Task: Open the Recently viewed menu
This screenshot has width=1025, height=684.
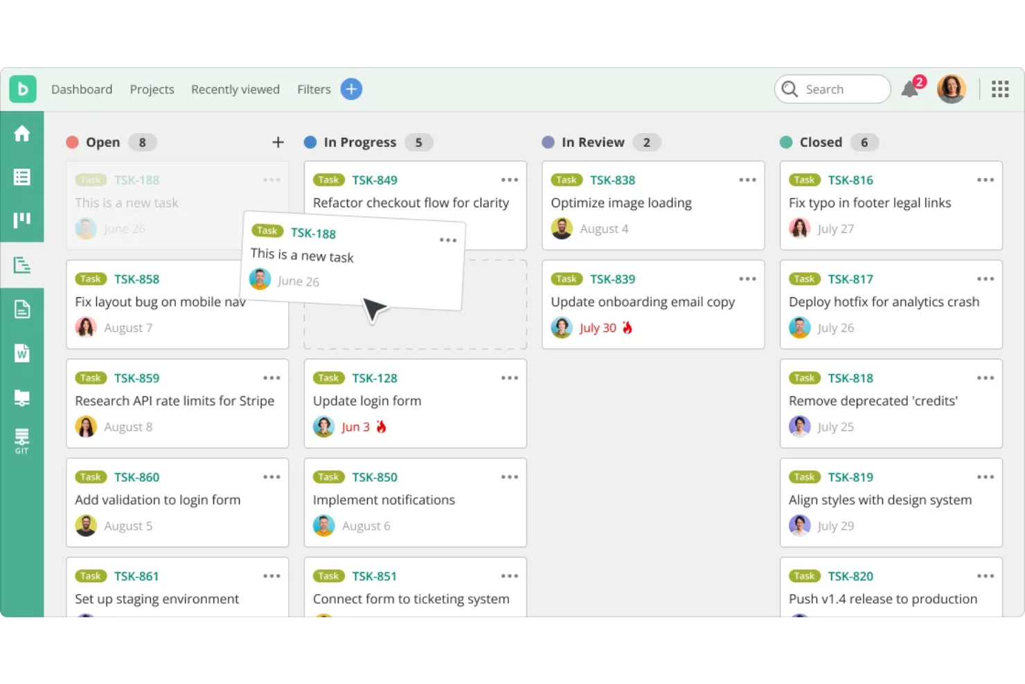Action: tap(235, 89)
